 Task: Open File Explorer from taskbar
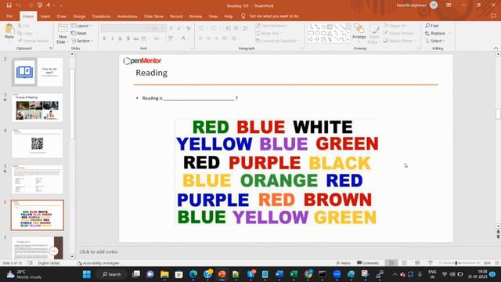[x=164, y=274]
